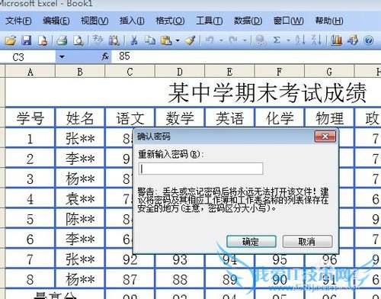The width and height of the screenshot is (381, 299).
Task: Click the Open folder toolbar icon
Action: (x=11, y=40)
